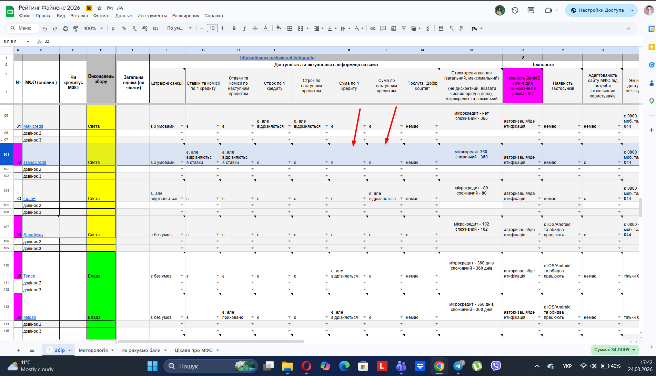Open the fill color picker
The image size is (656, 376).
279,29
